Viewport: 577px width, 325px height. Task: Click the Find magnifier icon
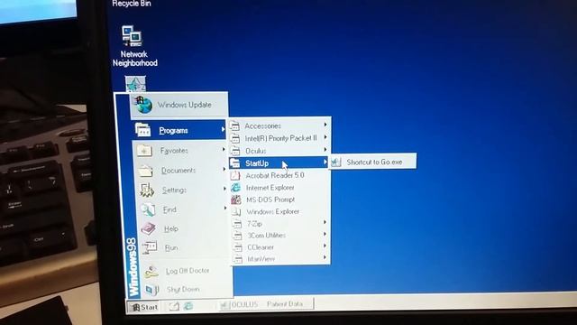[148, 209]
